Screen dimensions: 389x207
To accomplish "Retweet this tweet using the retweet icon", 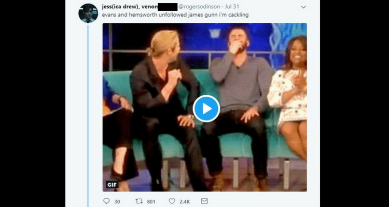I will [139, 201].
